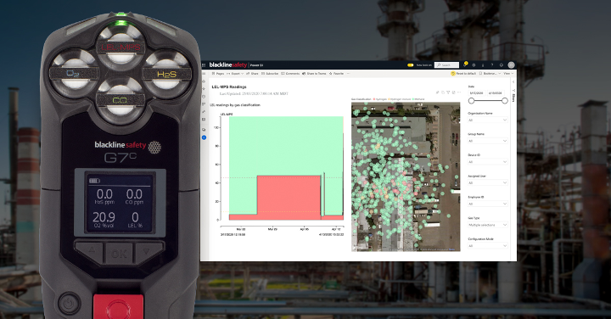Click the Date start input field
Viewport: 611px width, 319px height.
point(477,93)
